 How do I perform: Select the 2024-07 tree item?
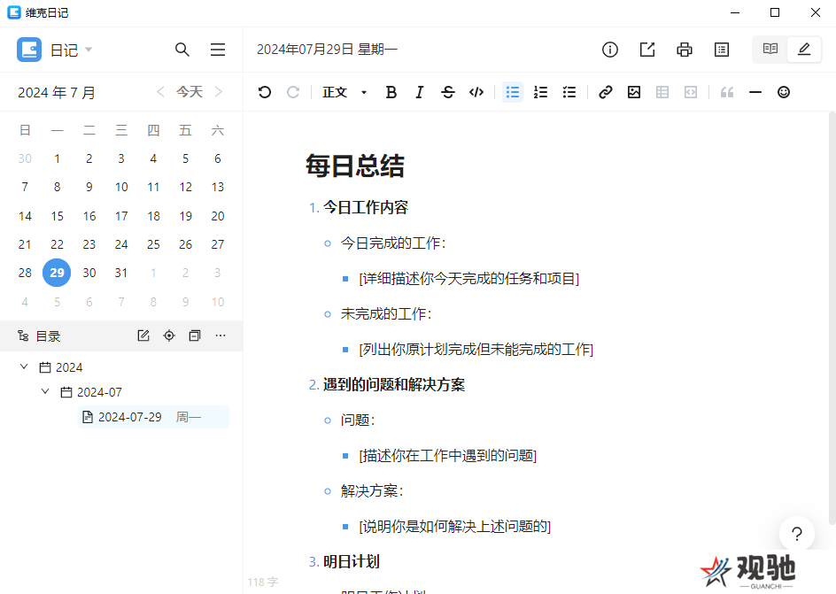coord(91,393)
